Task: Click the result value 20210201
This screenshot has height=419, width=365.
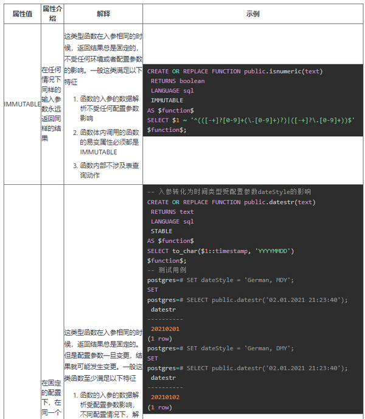Action: point(165,329)
